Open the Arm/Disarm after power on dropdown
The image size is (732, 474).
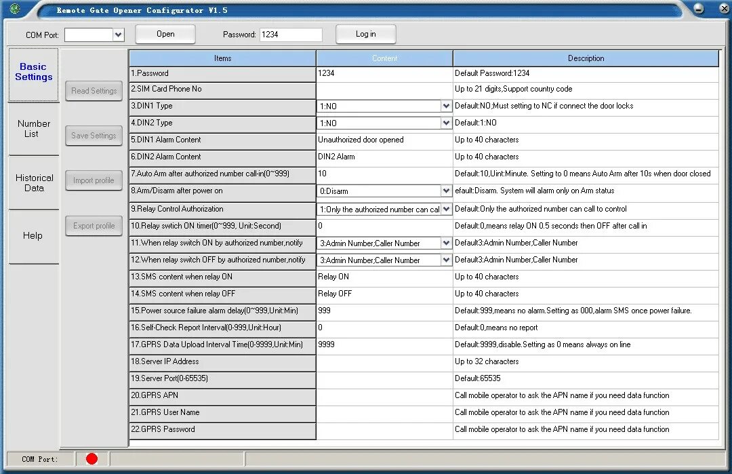click(446, 191)
